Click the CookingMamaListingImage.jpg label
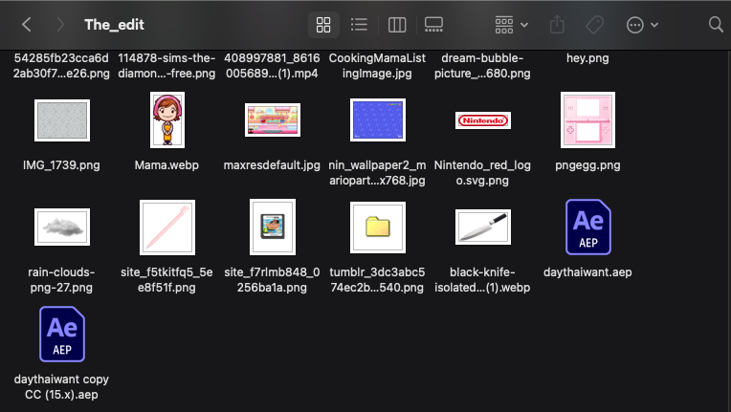The image size is (731, 412). [377, 66]
